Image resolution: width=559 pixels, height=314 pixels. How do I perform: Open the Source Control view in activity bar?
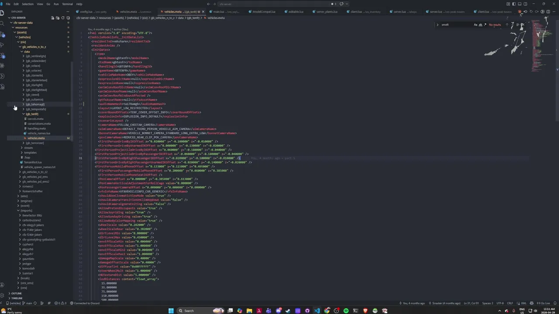[x=2, y=34]
